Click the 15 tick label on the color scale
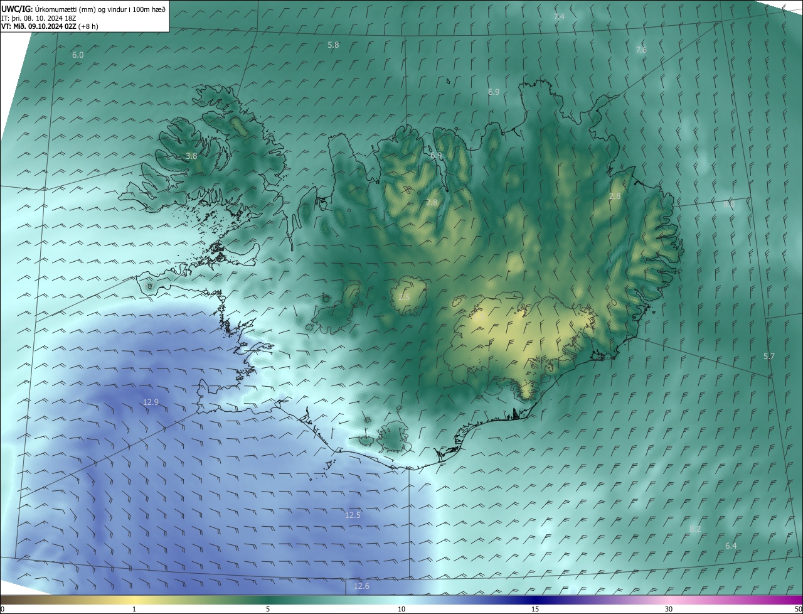 535,609
